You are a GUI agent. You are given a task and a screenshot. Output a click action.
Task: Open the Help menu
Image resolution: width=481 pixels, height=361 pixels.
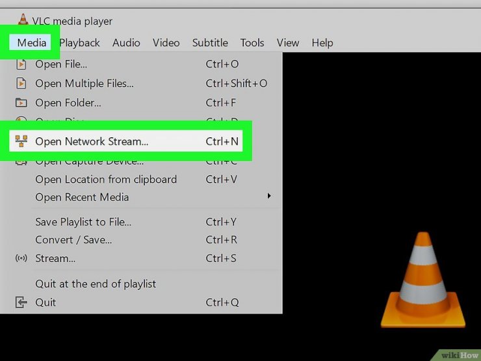[x=322, y=43]
